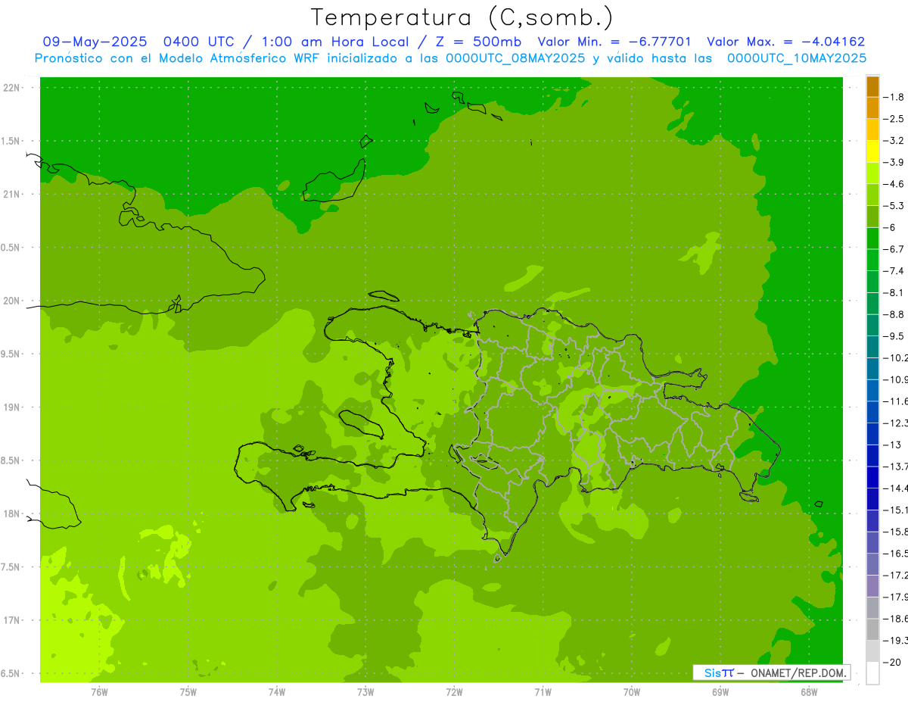This screenshot has width=908, height=702.
Task: Click the '0000UTC_08MAY2025' initialization timestamp
Action: pos(516,58)
